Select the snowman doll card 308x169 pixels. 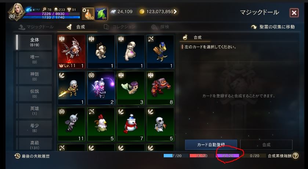pyautogui.click(x=131, y=124)
